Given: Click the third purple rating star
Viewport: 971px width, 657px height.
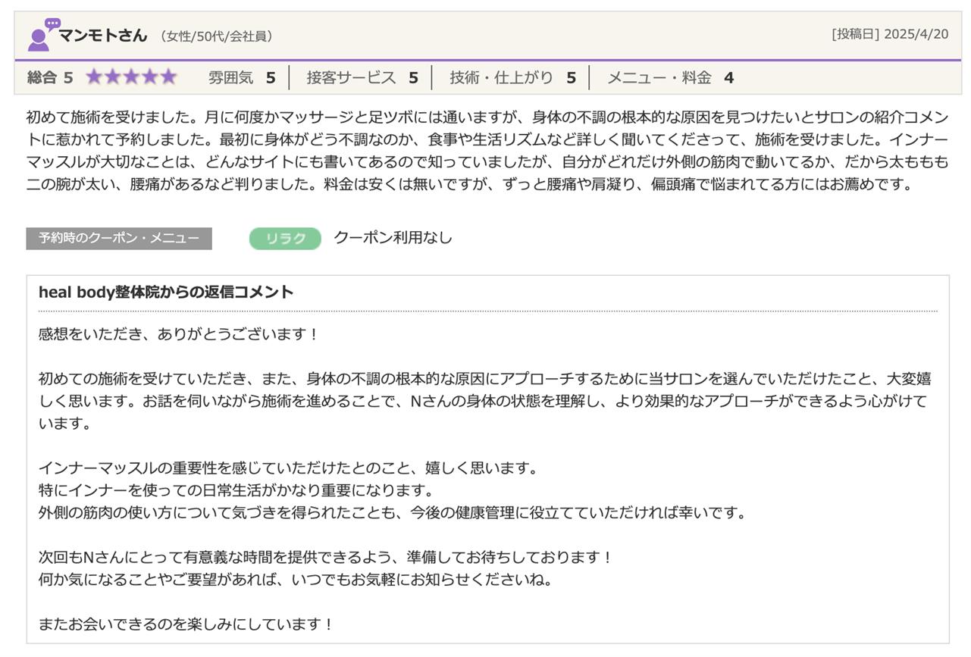Looking at the screenshot, I should [x=131, y=77].
